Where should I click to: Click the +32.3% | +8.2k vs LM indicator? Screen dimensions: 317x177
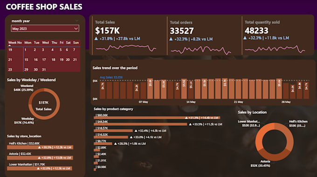191,39
